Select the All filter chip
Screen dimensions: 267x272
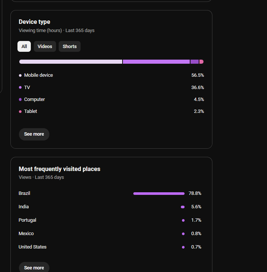click(x=24, y=46)
